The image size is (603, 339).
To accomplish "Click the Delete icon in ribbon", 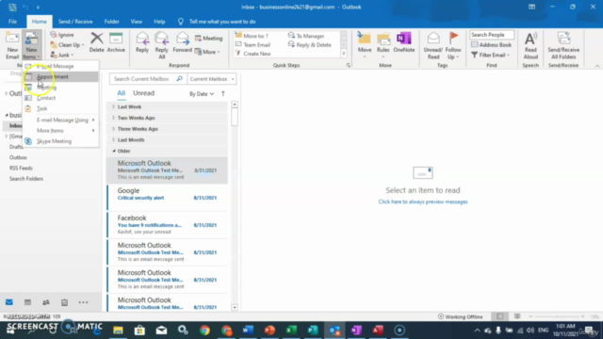I will tap(96, 42).
